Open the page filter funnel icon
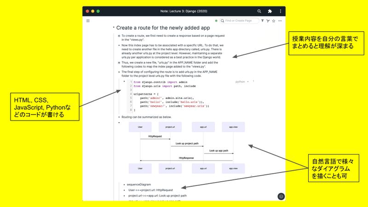The image size is (368, 207). pos(262,21)
